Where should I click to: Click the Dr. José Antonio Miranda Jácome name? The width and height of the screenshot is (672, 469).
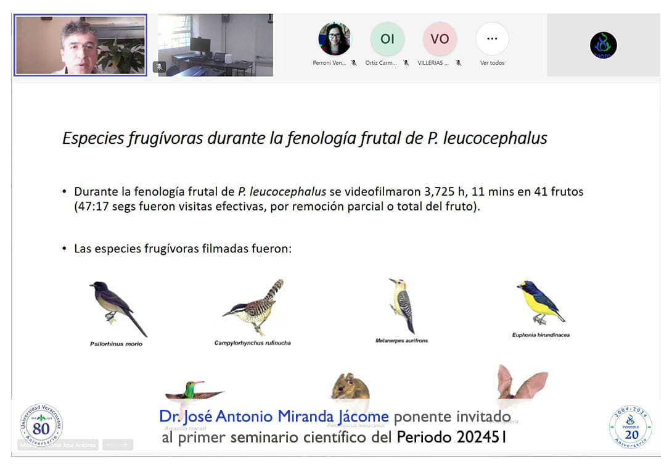point(274,417)
